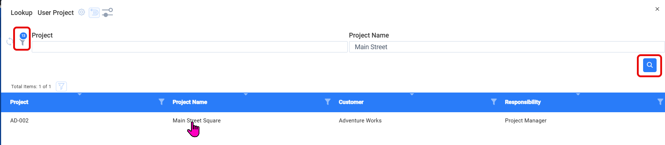Click the empty Project input field
665x145 pixels.
pyautogui.click(x=190, y=47)
